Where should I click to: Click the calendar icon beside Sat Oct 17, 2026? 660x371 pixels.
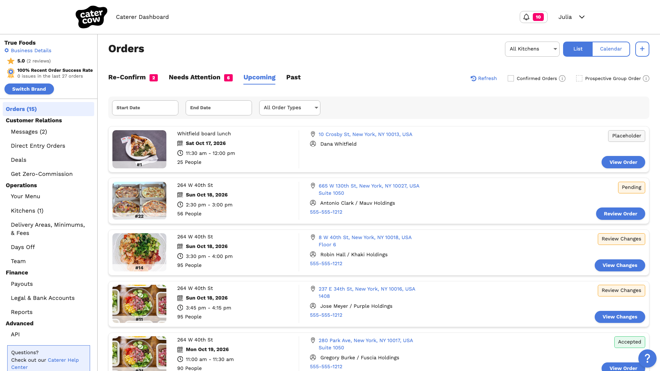(x=180, y=143)
